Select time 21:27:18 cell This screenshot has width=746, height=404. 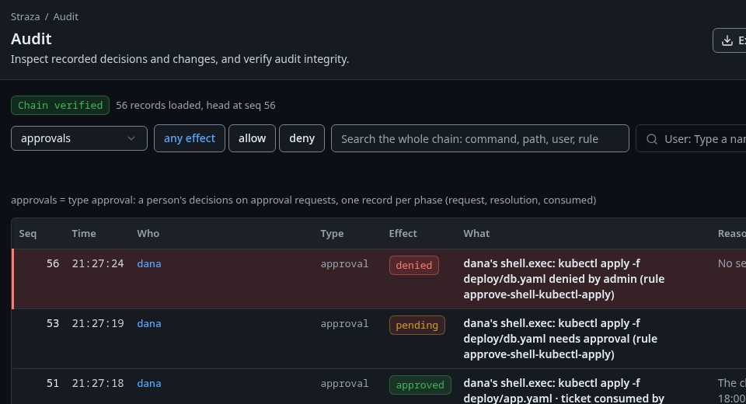pos(98,384)
